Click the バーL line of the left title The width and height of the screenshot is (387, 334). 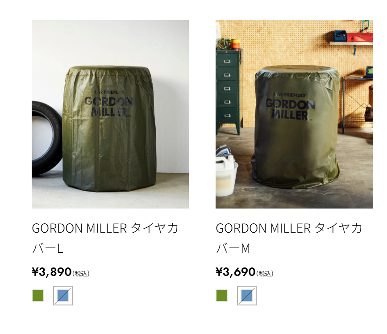[x=48, y=248]
